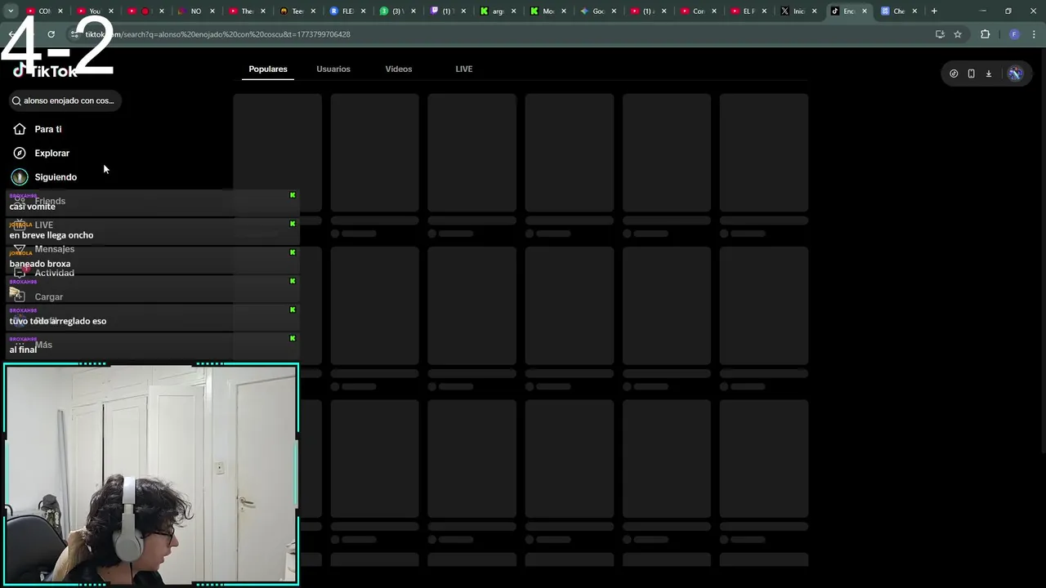Switch to the LIVE results tab
Screen dimensions: 1046x588
[x=464, y=69]
